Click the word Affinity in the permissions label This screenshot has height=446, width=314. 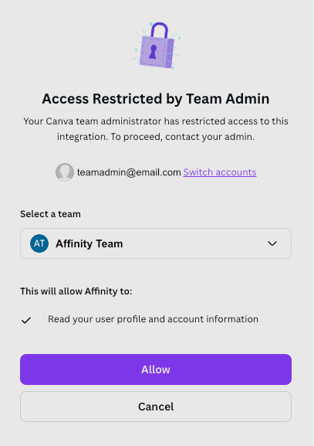(x=101, y=291)
